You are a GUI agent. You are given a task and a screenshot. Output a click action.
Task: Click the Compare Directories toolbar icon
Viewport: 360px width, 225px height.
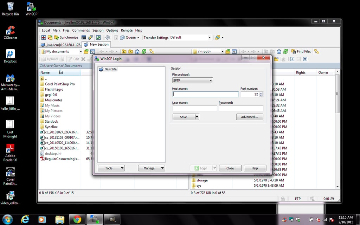tap(43, 37)
